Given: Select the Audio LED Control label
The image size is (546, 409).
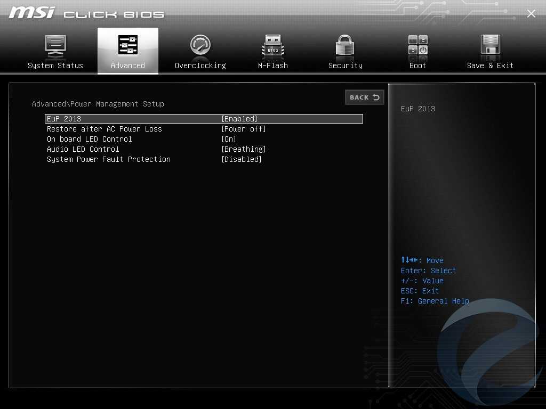Looking at the screenshot, I should pyautogui.click(x=83, y=149).
